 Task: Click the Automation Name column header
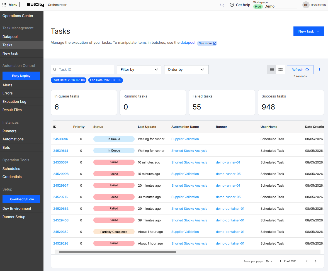[185, 127]
